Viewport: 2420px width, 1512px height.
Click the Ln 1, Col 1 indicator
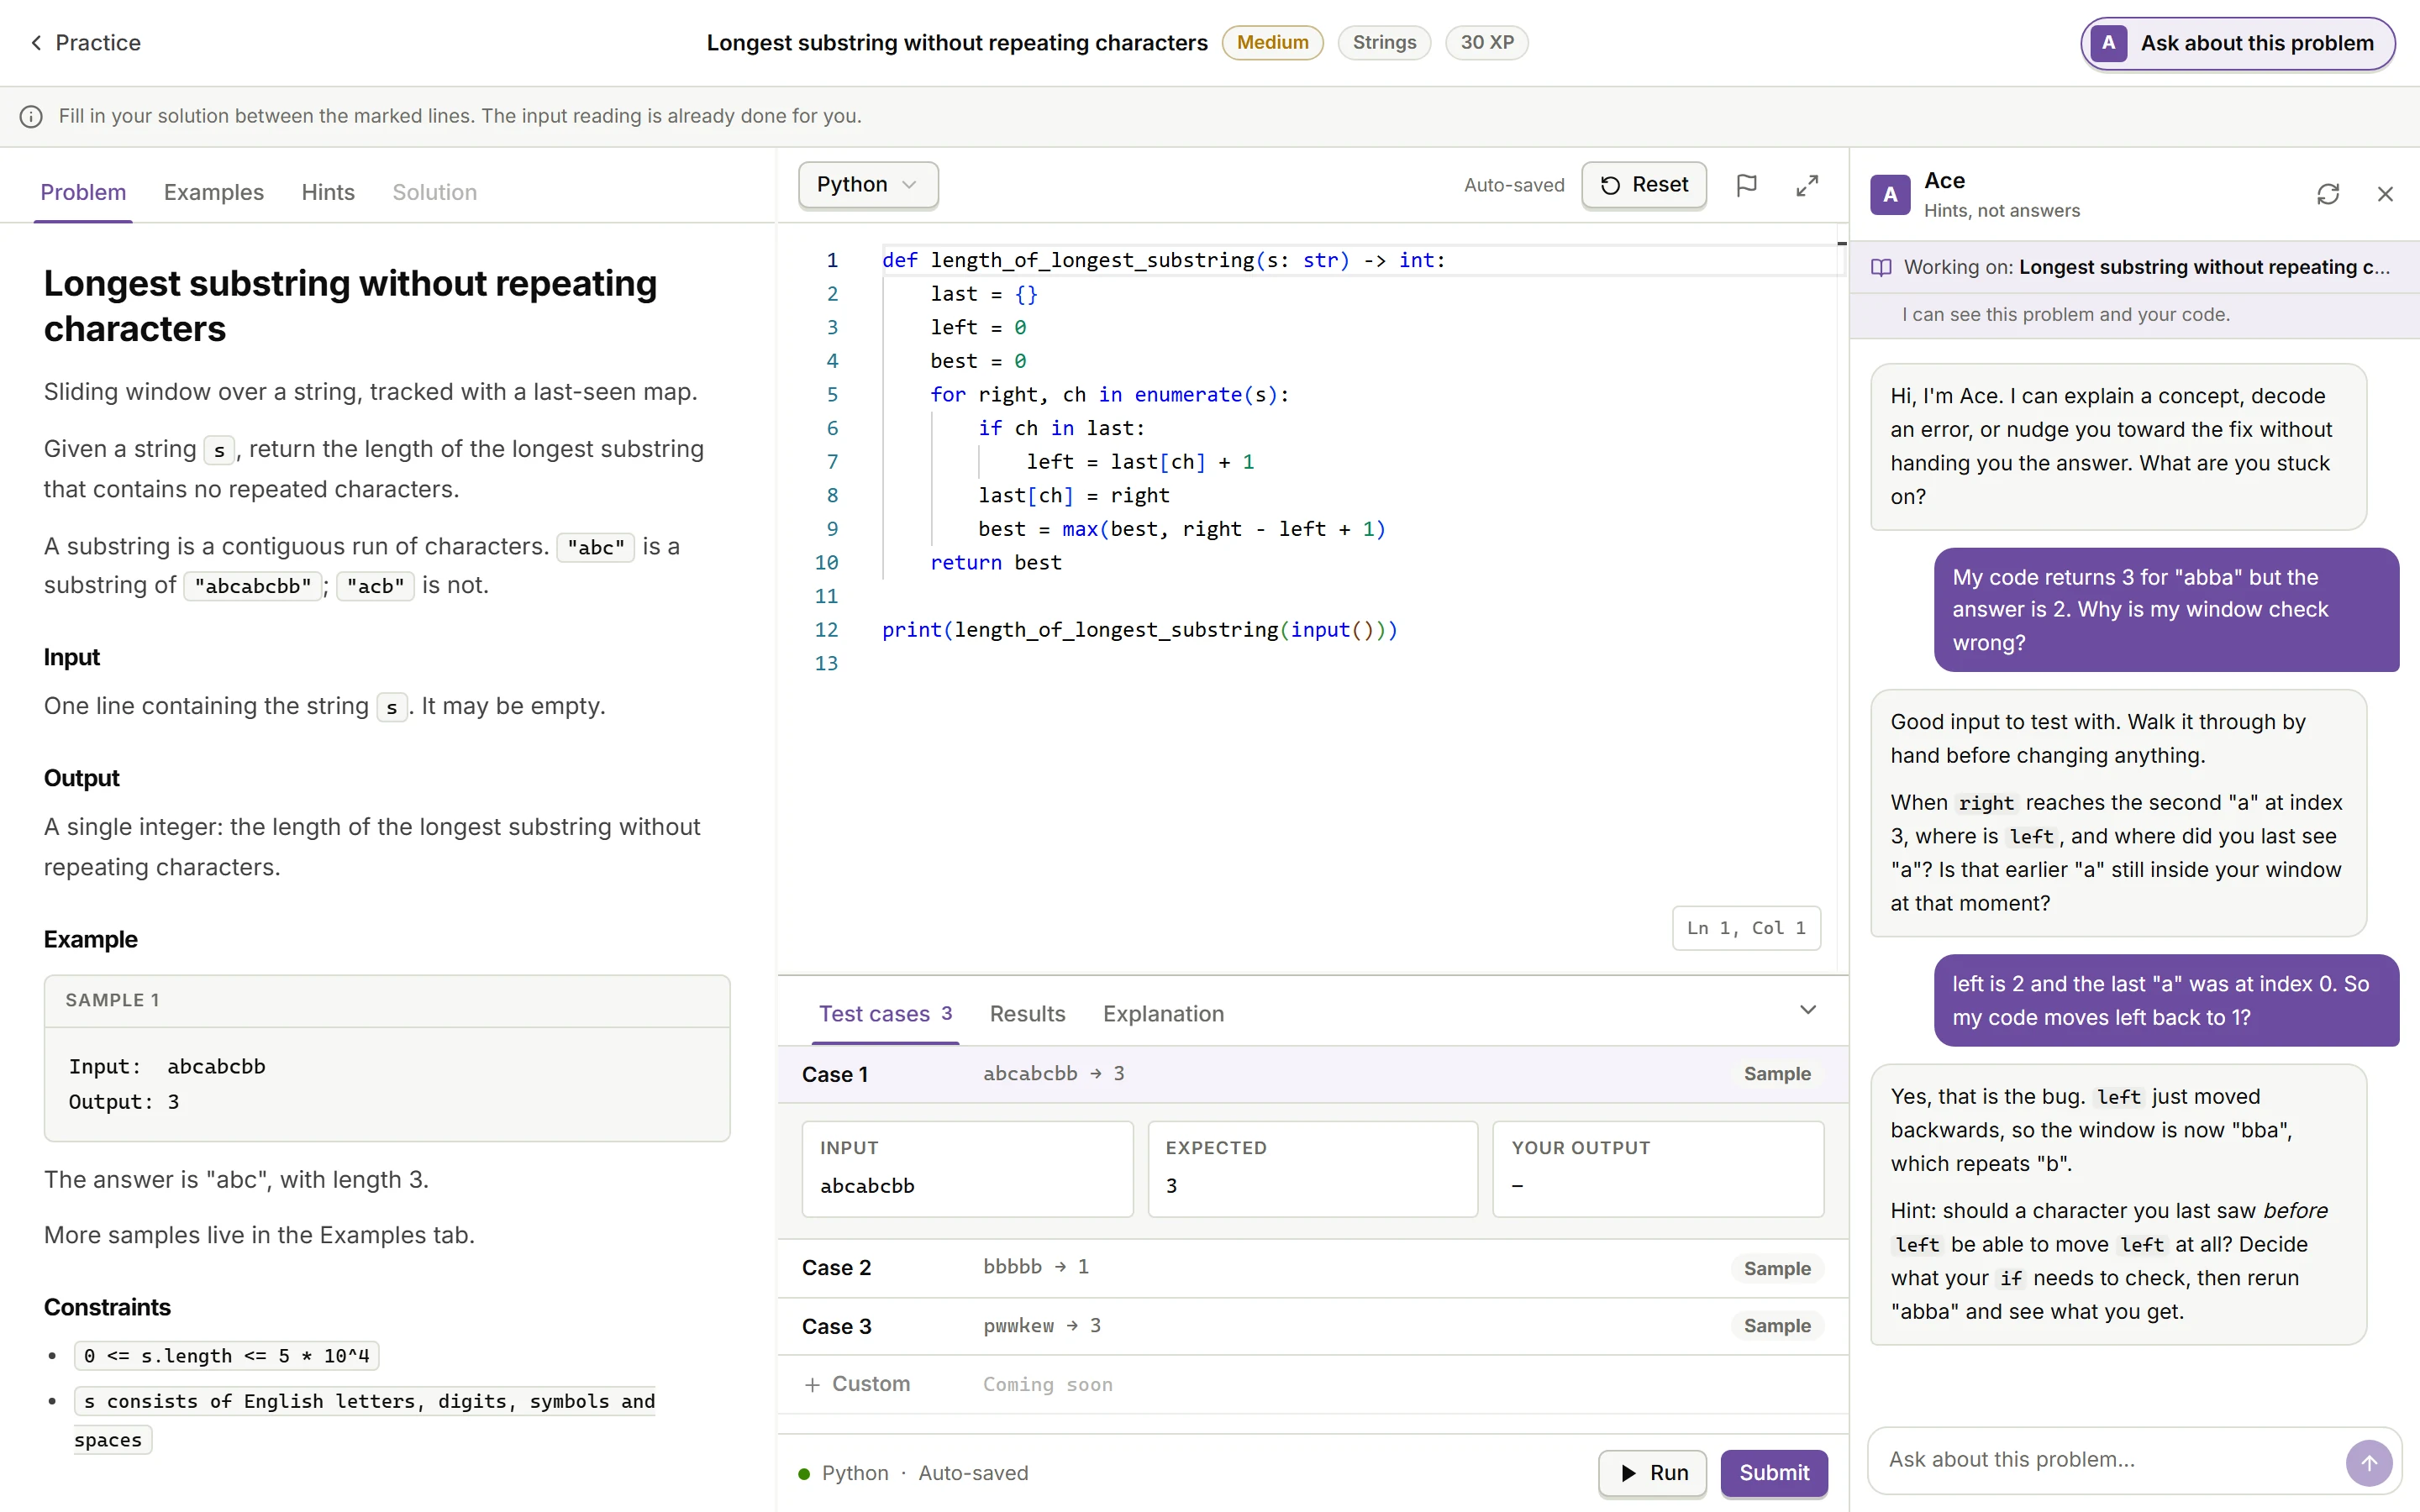pos(1746,928)
